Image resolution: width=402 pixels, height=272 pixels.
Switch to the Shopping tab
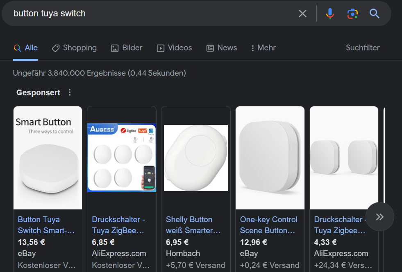pyautogui.click(x=74, y=48)
